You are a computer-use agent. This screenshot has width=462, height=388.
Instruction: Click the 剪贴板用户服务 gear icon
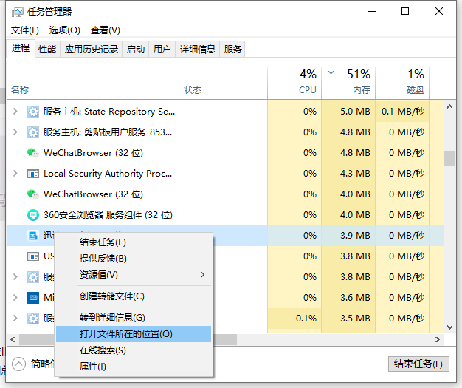point(33,132)
